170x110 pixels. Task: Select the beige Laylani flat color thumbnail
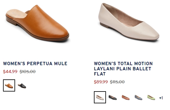(100, 97)
